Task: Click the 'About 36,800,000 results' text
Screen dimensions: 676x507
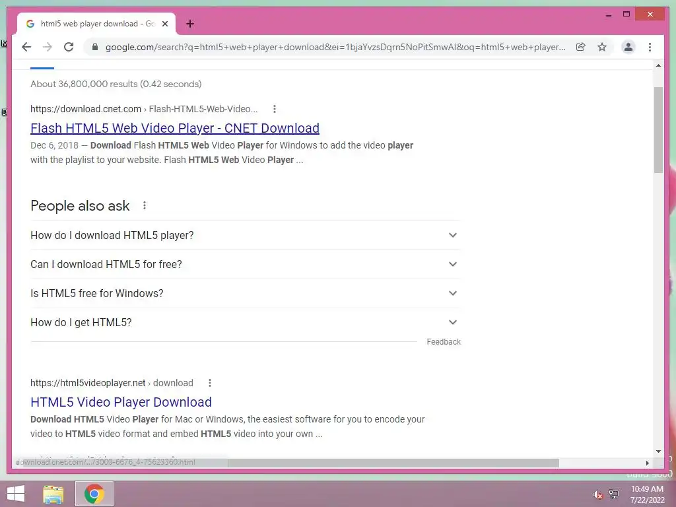Action: pos(116,84)
